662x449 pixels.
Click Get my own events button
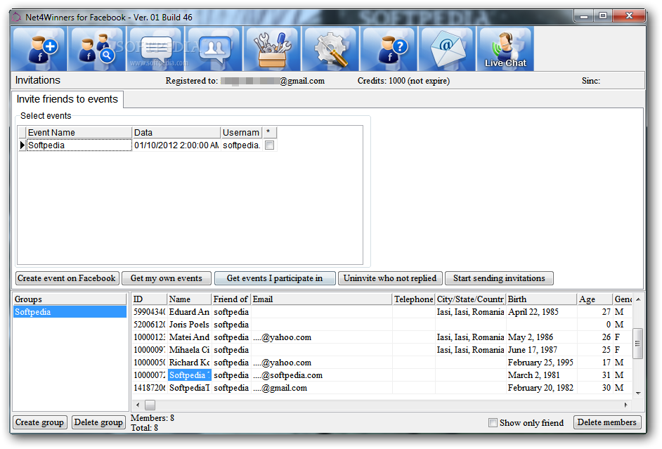tap(167, 278)
